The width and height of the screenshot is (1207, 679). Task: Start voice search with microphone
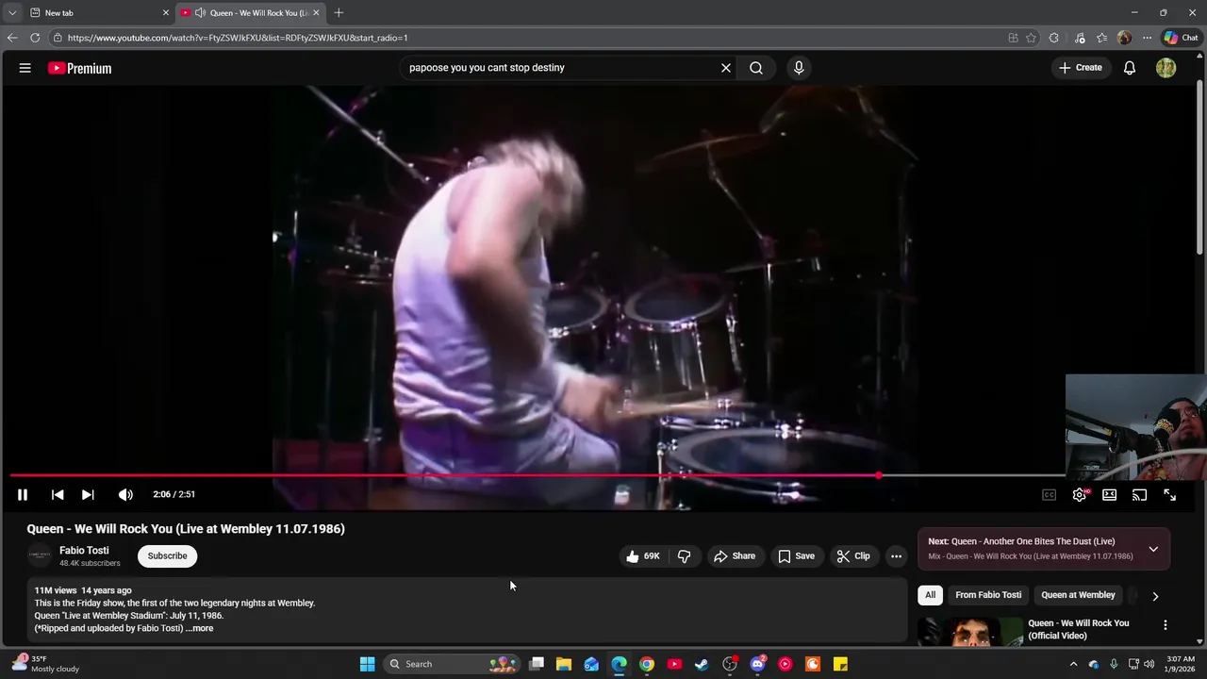click(x=799, y=68)
